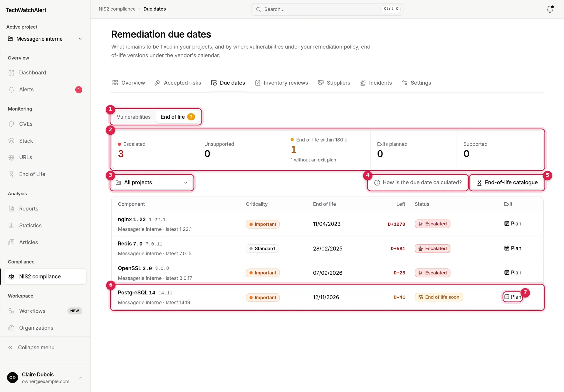Click Plan for the PostgreSQL 14 row

[x=513, y=297]
